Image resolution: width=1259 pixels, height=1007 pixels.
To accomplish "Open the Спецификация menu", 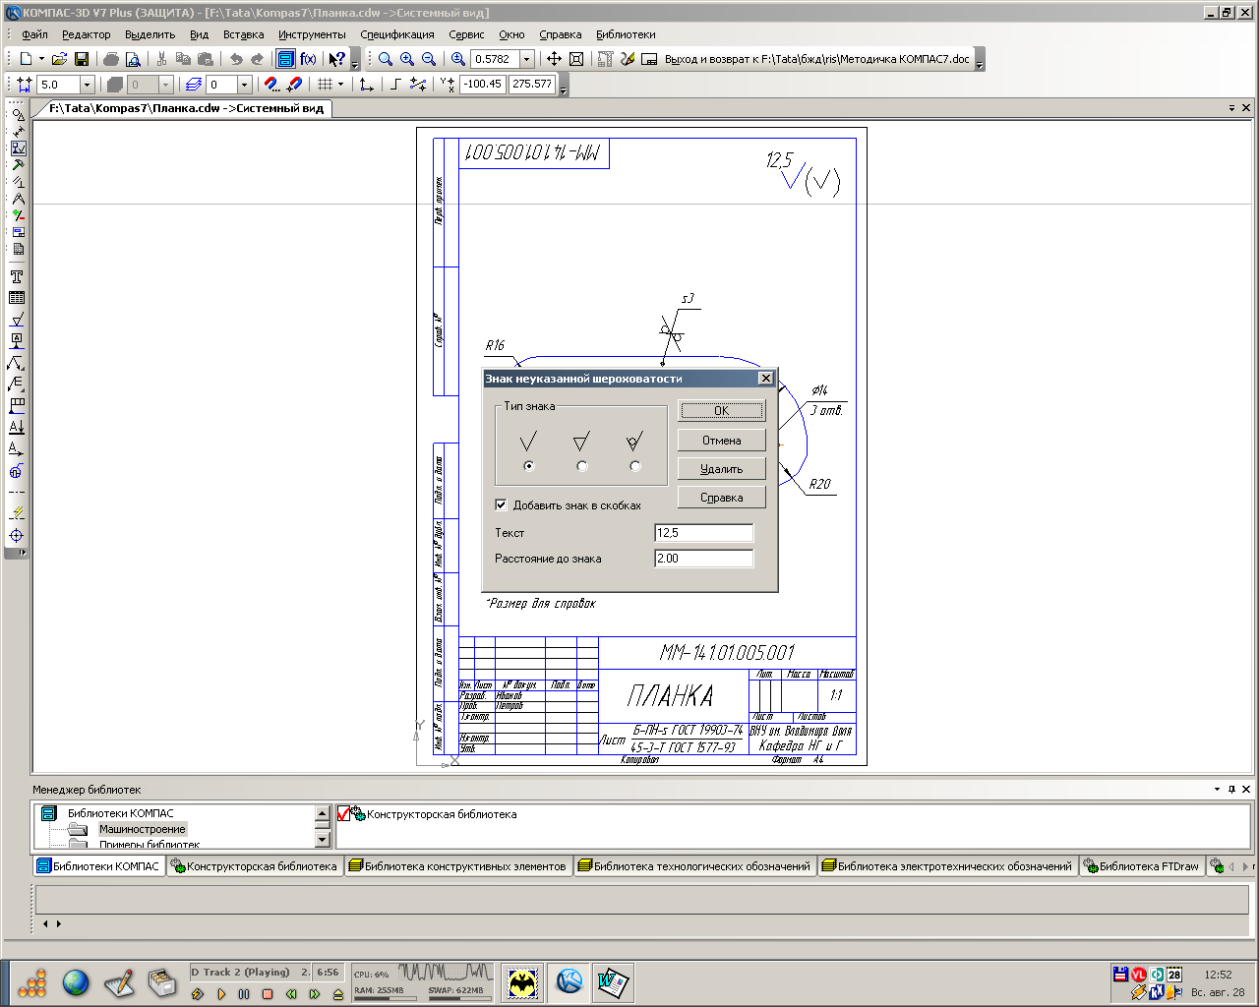I will coord(397,34).
